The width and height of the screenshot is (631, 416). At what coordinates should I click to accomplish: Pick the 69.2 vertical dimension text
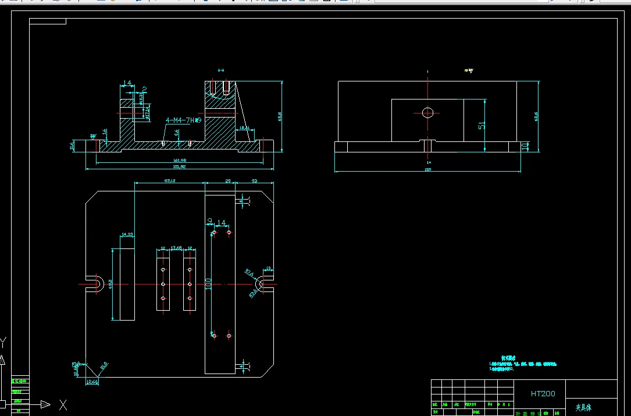point(110,284)
